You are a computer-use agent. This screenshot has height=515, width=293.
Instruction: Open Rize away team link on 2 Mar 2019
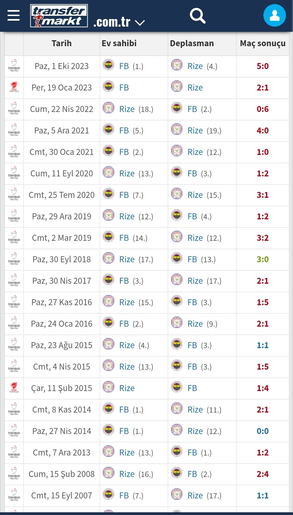[195, 238]
